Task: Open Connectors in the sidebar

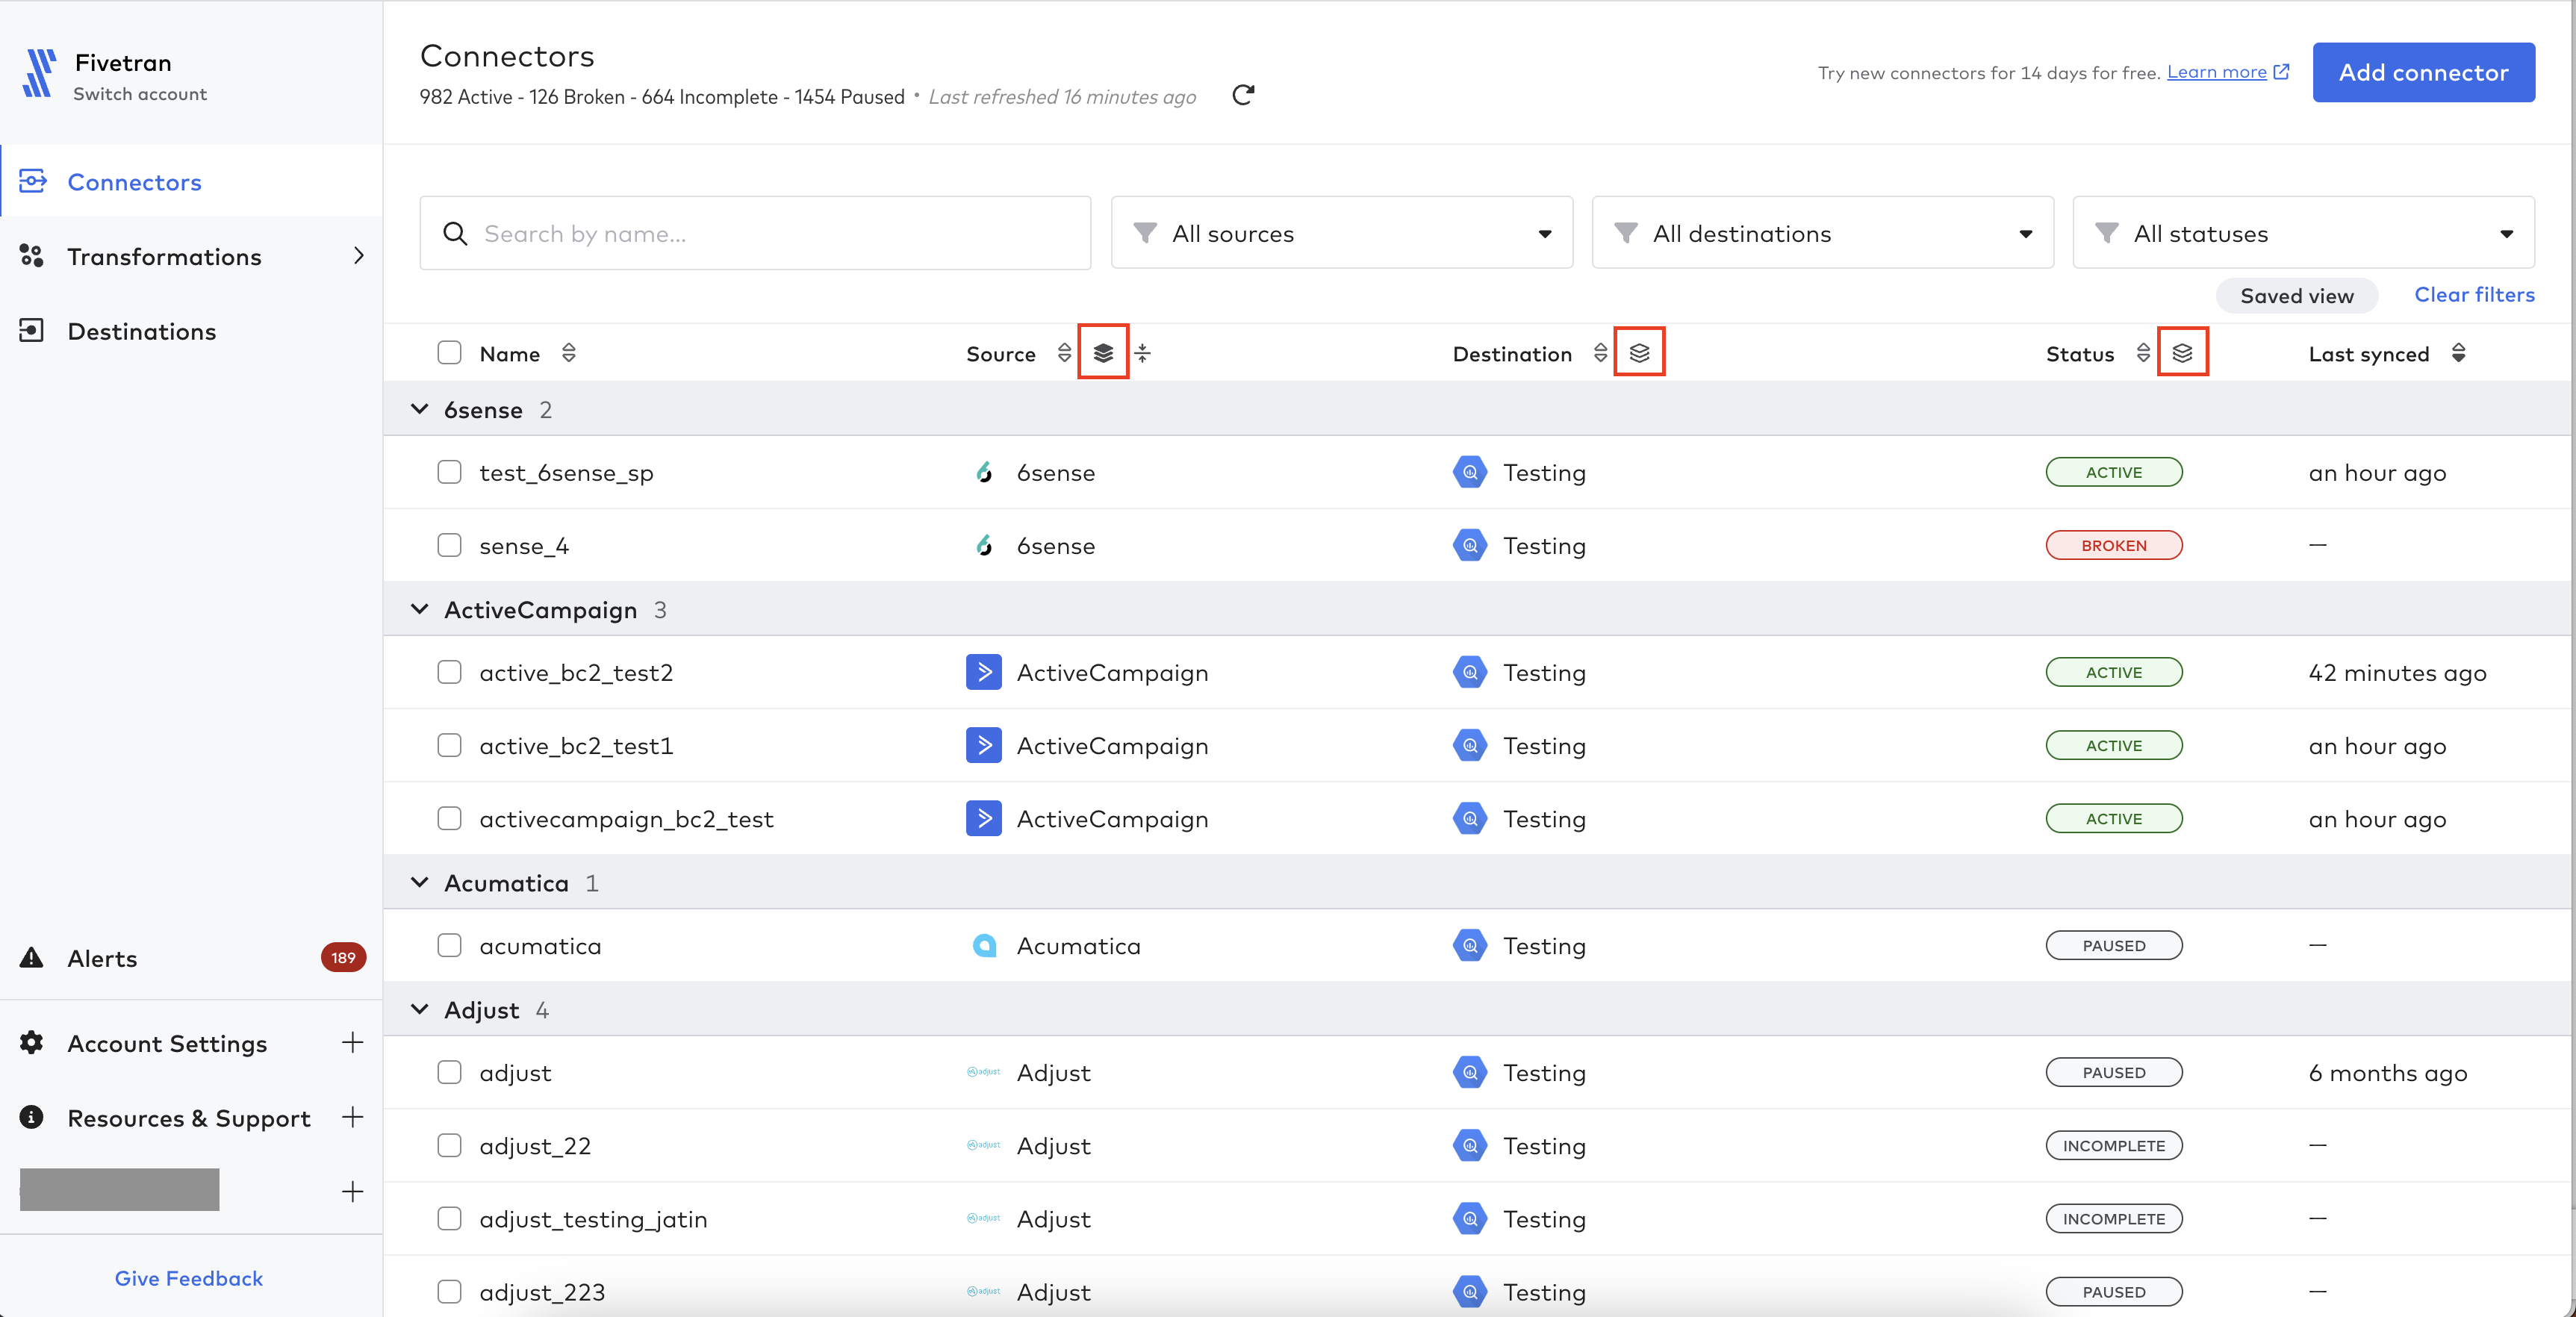Action: [x=191, y=181]
